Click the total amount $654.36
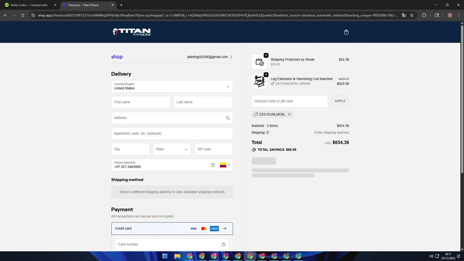 (341, 143)
